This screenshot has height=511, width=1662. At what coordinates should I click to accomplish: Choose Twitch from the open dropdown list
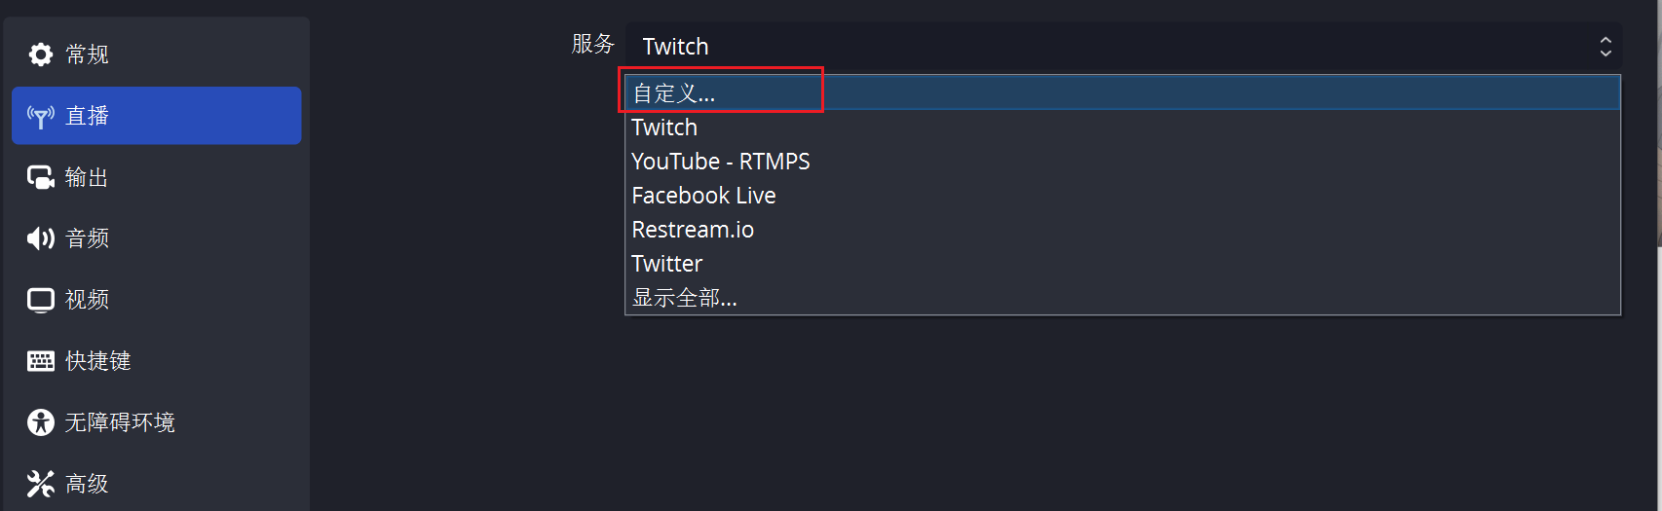pyautogui.click(x=664, y=128)
